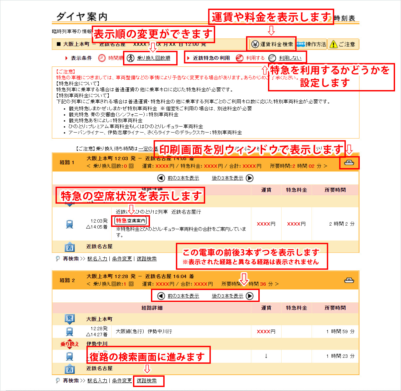Click the 着 arrival icon at 近鉄名古屋 in 経路2
This screenshot has height=391, width=401.
point(69,369)
